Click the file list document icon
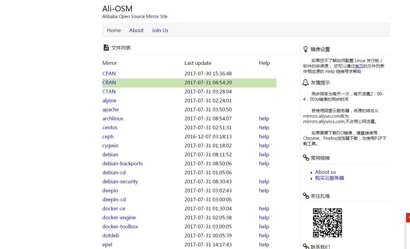The image size is (410, 249). [106, 47]
